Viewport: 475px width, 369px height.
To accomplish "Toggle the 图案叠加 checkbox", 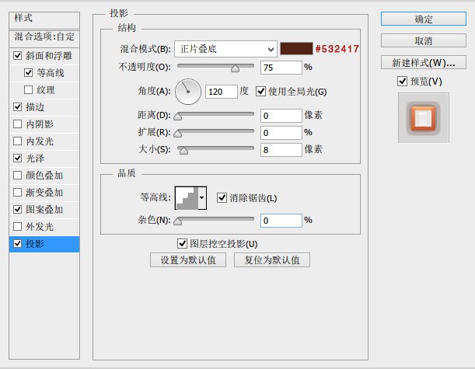I will click(18, 209).
